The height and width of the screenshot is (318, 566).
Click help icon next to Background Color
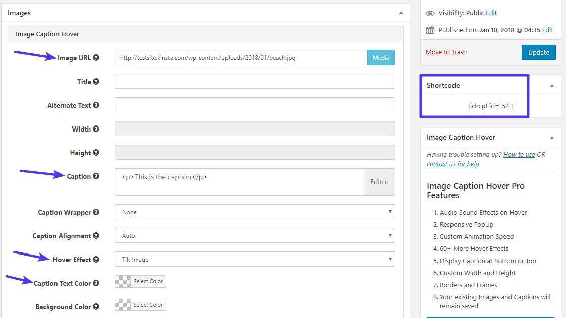[96, 307]
